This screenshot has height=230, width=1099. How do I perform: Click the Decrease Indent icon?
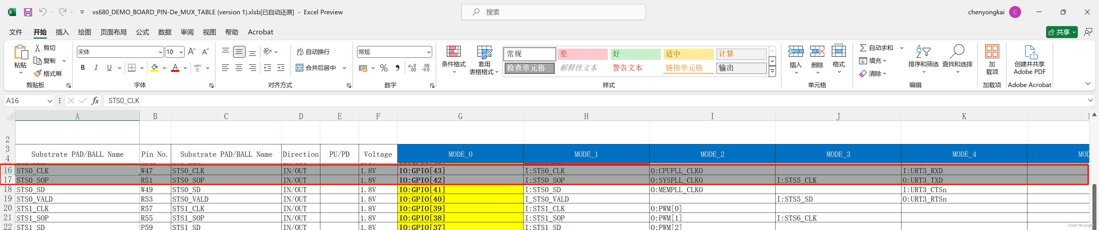tap(267, 67)
